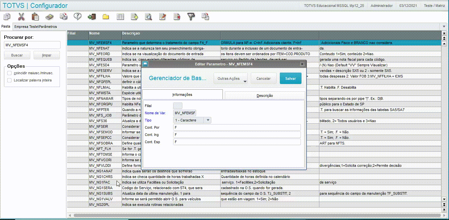Screen dimensions: 449x220
Task: Click the last toolbar copy-documents icon
Action: coord(205,16)
